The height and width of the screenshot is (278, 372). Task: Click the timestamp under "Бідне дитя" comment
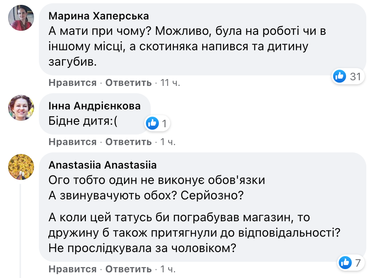[x=168, y=142]
